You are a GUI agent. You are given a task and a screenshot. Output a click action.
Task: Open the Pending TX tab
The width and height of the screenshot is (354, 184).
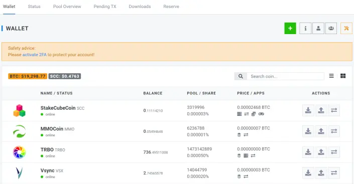pyautogui.click(x=105, y=7)
